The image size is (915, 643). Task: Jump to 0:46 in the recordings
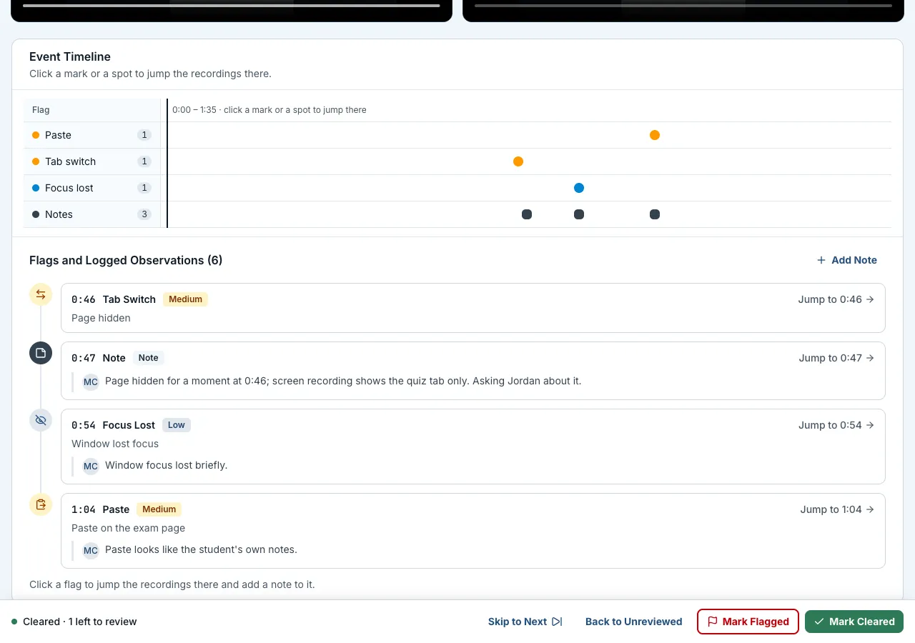click(x=836, y=299)
